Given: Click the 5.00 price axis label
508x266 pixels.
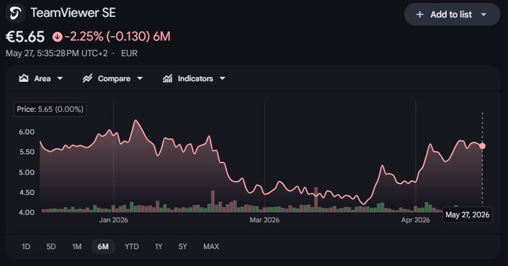Looking at the screenshot, I should [27, 172].
